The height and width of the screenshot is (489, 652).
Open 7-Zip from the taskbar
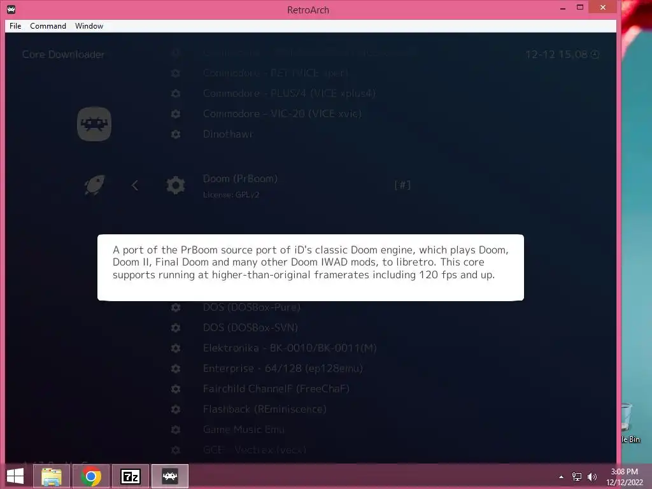click(131, 476)
